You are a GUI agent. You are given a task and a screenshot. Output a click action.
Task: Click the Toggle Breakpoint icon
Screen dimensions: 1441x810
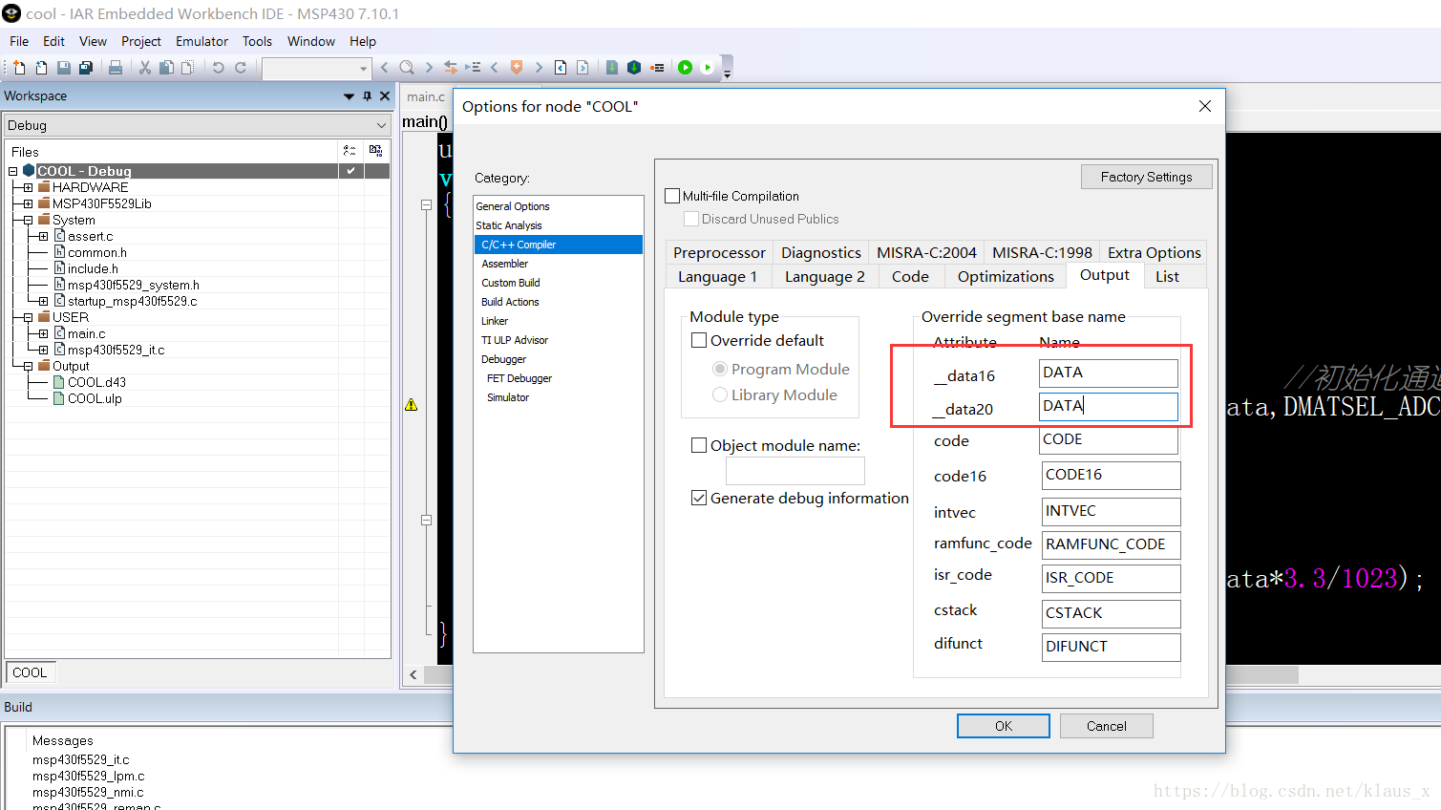coord(657,68)
